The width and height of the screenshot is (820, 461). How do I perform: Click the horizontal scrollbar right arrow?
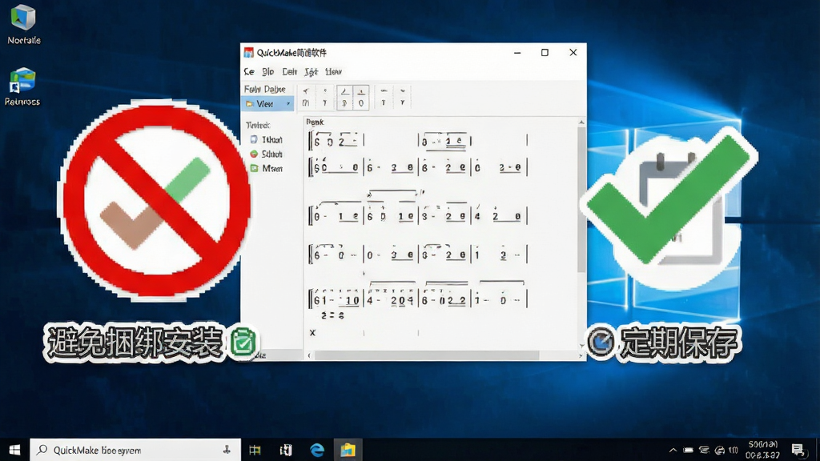(581, 355)
